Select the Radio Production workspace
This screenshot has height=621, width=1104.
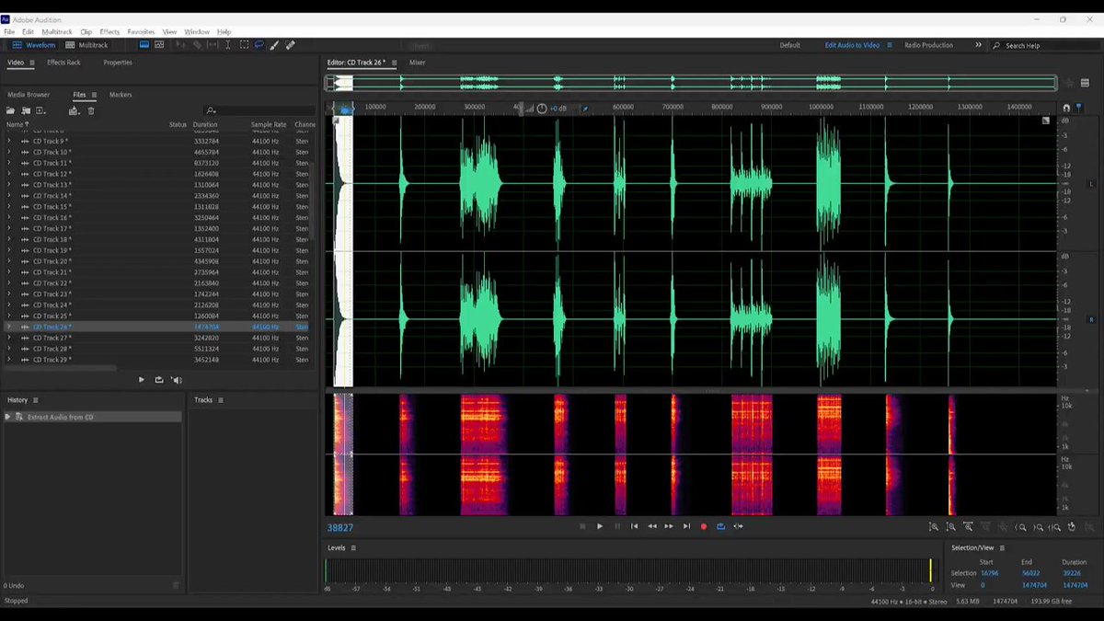coord(928,45)
